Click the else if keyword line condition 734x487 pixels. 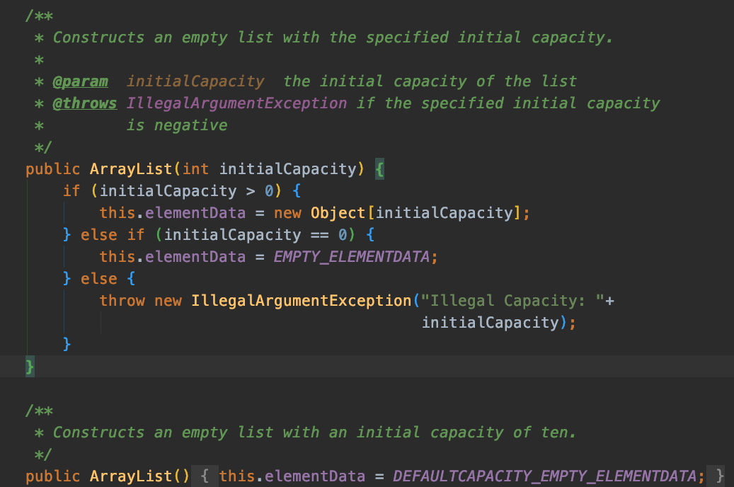click(x=255, y=234)
